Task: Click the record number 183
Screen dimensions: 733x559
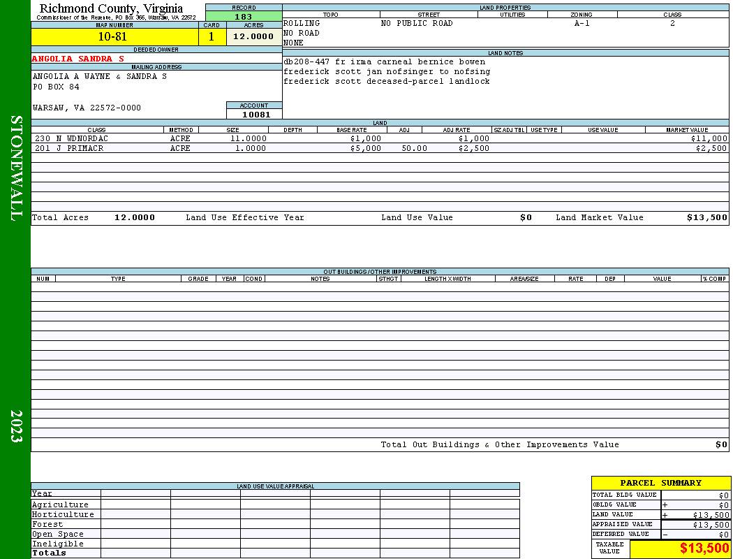Action: click(x=244, y=16)
